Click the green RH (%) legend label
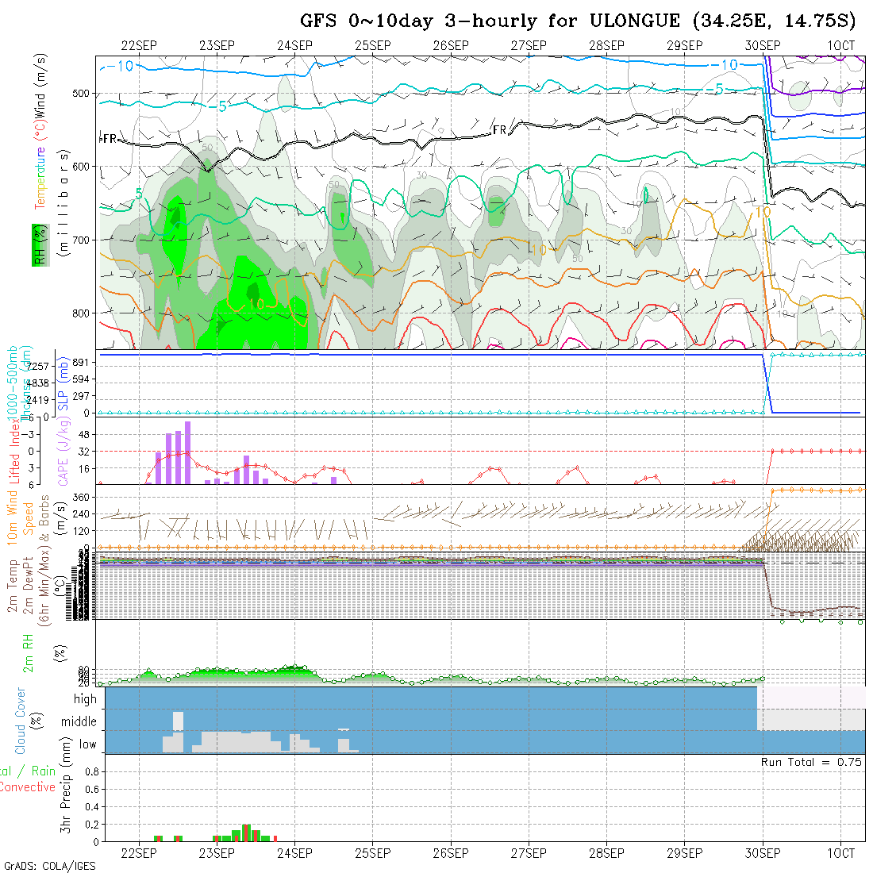873x873 pixels. (37, 244)
